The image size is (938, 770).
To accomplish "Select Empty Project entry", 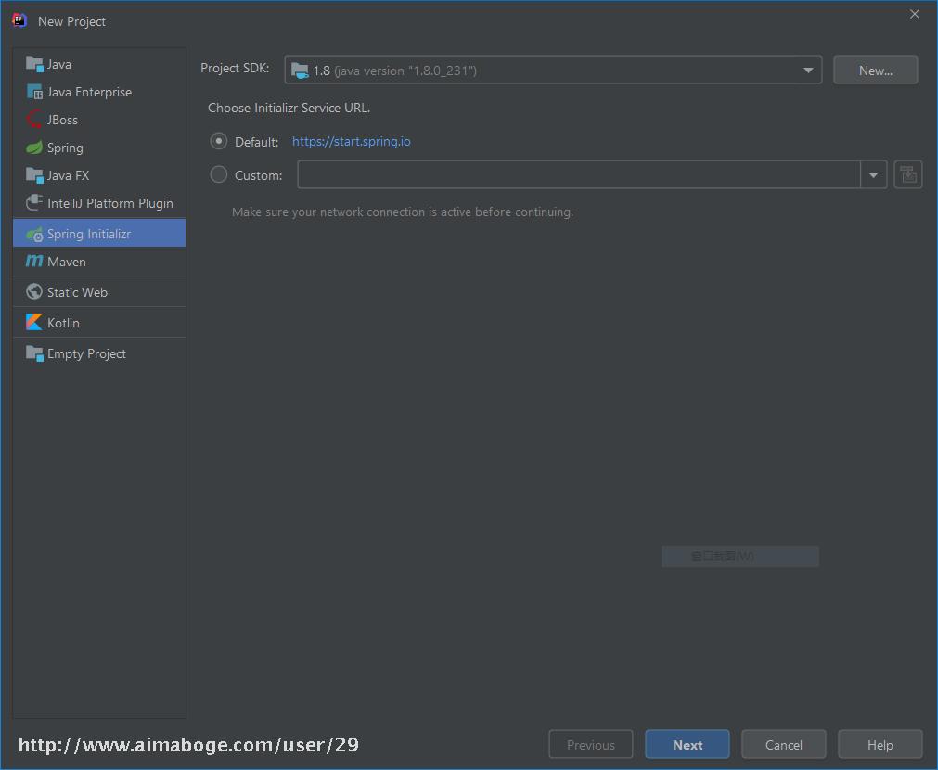I will (x=99, y=353).
